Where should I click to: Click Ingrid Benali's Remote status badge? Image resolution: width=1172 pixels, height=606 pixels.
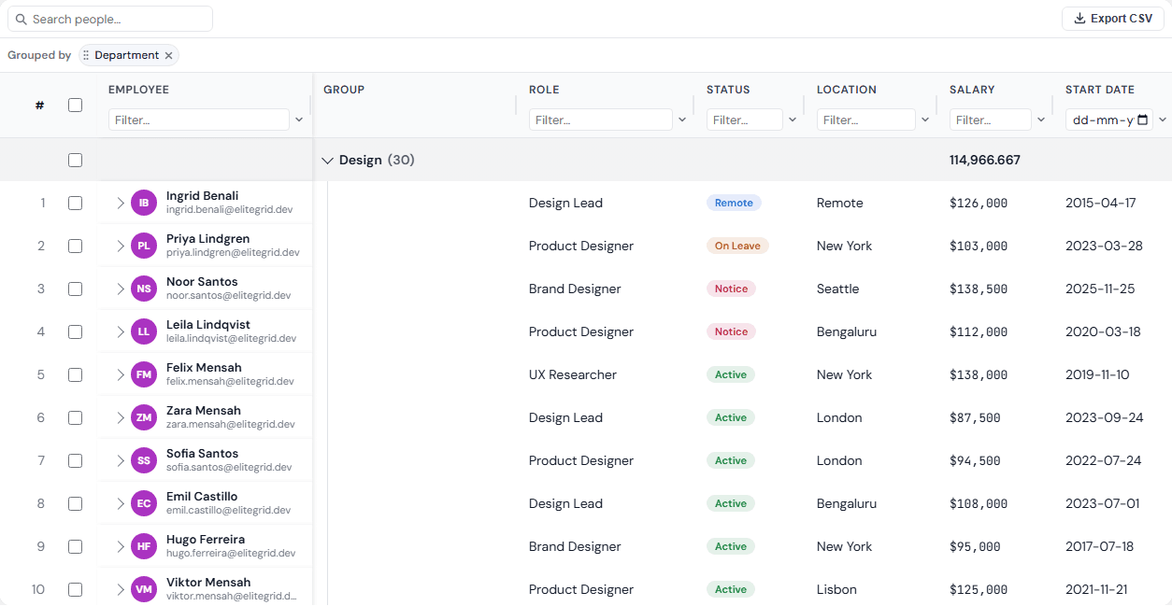click(x=734, y=203)
